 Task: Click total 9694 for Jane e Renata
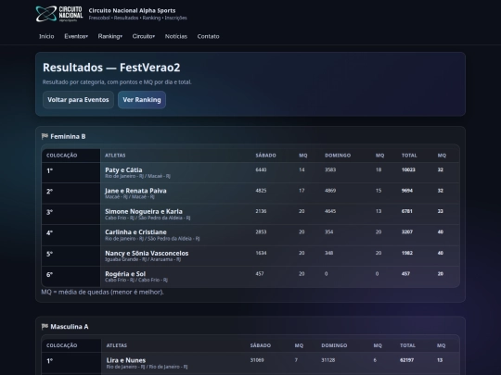tap(407, 191)
